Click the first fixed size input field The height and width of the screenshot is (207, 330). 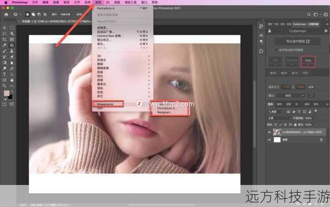pos(285,87)
